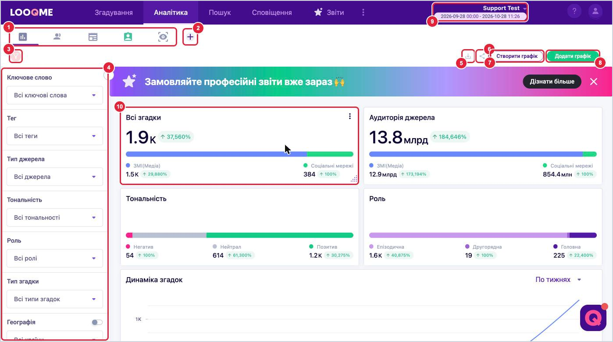Toggle the Географія switch
The height and width of the screenshot is (342, 613).
coord(97,322)
